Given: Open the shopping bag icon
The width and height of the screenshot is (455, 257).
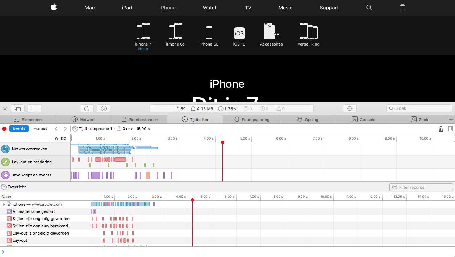Looking at the screenshot, I should (x=402, y=7).
